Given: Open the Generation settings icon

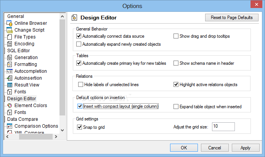Looking at the screenshot, I should click(x=10, y=58).
